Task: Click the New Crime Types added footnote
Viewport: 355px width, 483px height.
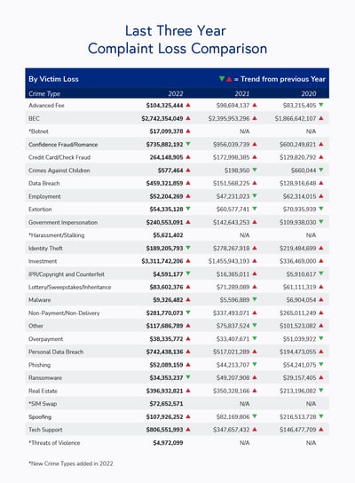Action: 71,463
